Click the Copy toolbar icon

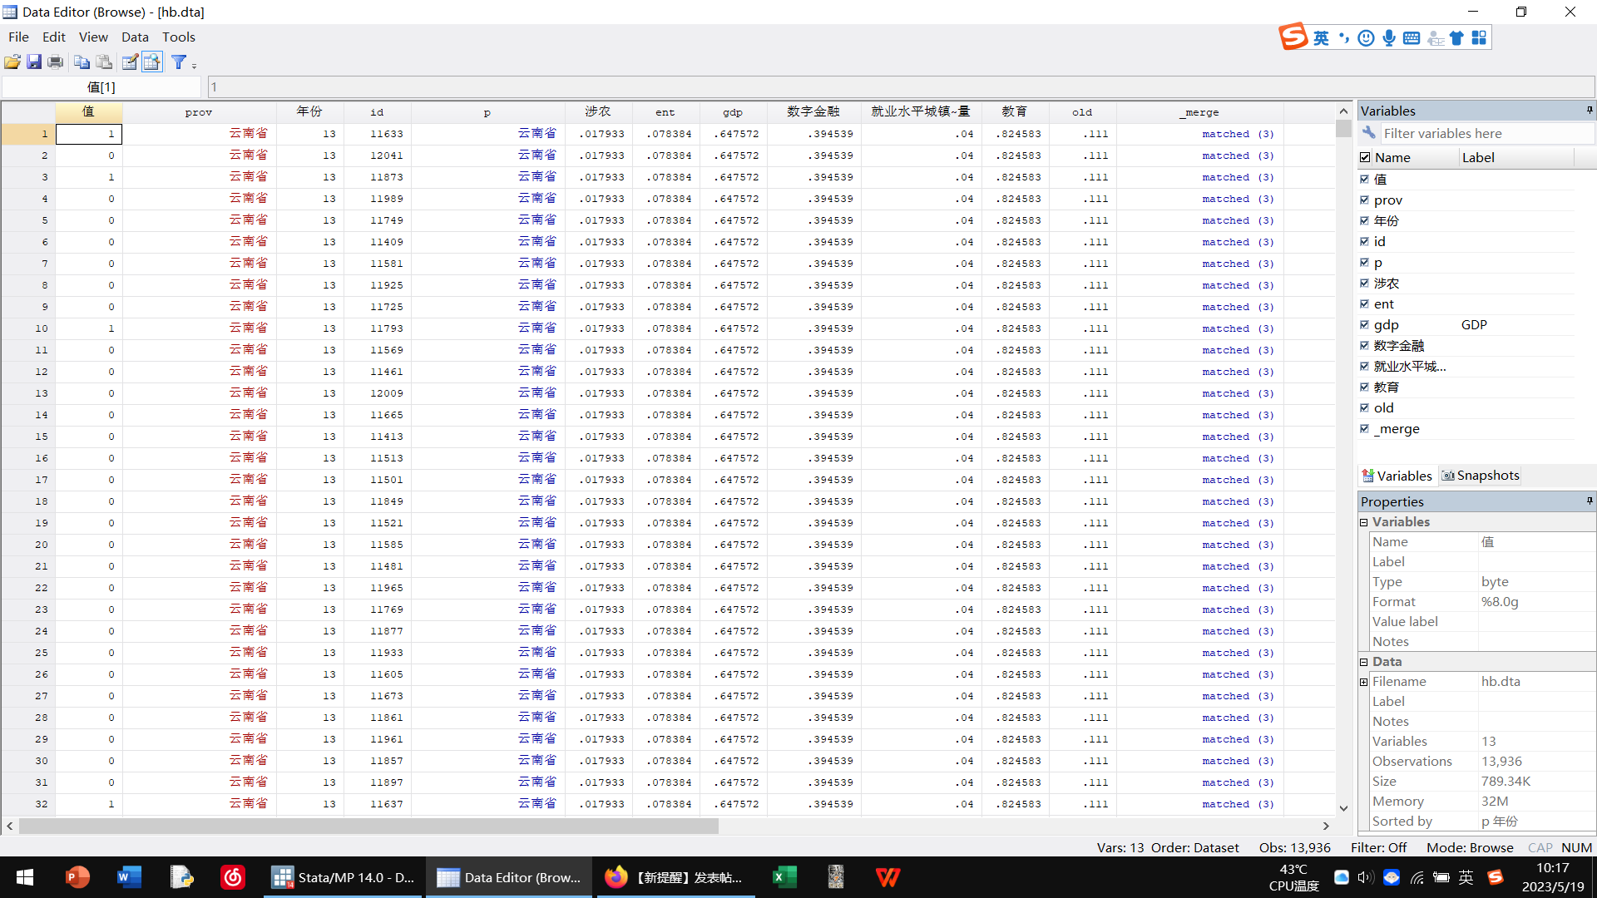[82, 62]
